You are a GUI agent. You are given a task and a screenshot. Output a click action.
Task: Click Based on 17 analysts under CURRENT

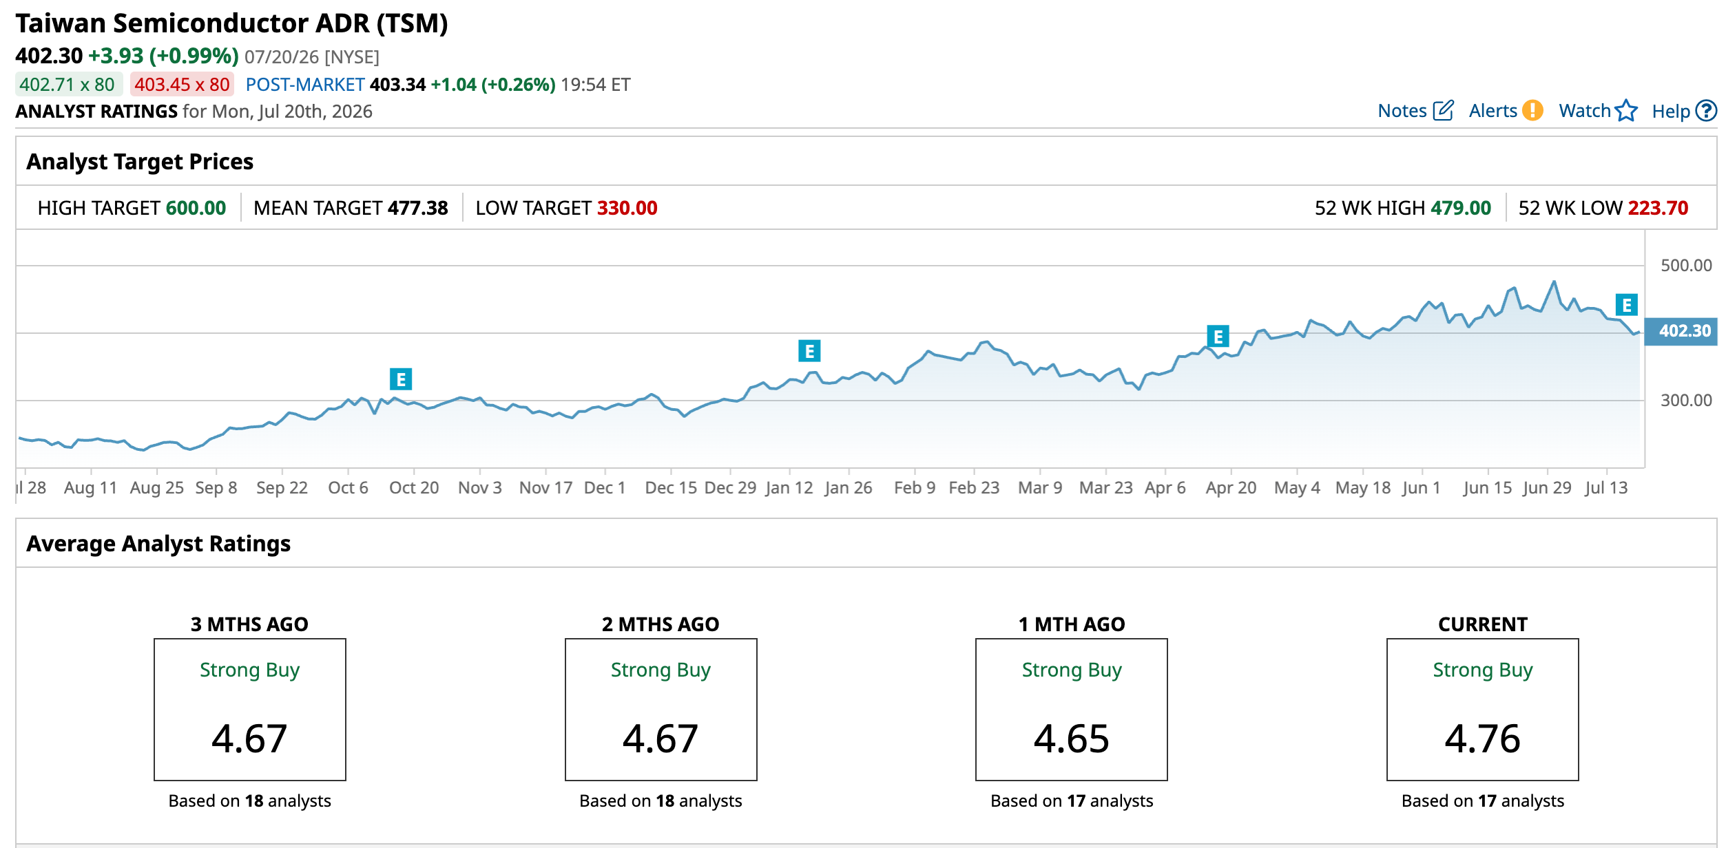[1482, 801]
